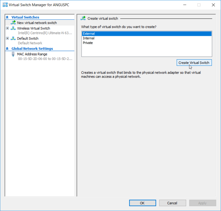Expand the Default Switch tree node
Screen dimensions: 221x211
(x=7, y=38)
